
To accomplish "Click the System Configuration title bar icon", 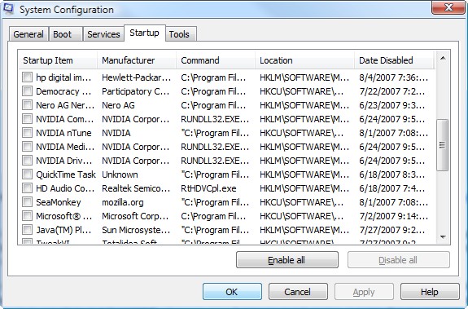I will (x=8, y=9).
